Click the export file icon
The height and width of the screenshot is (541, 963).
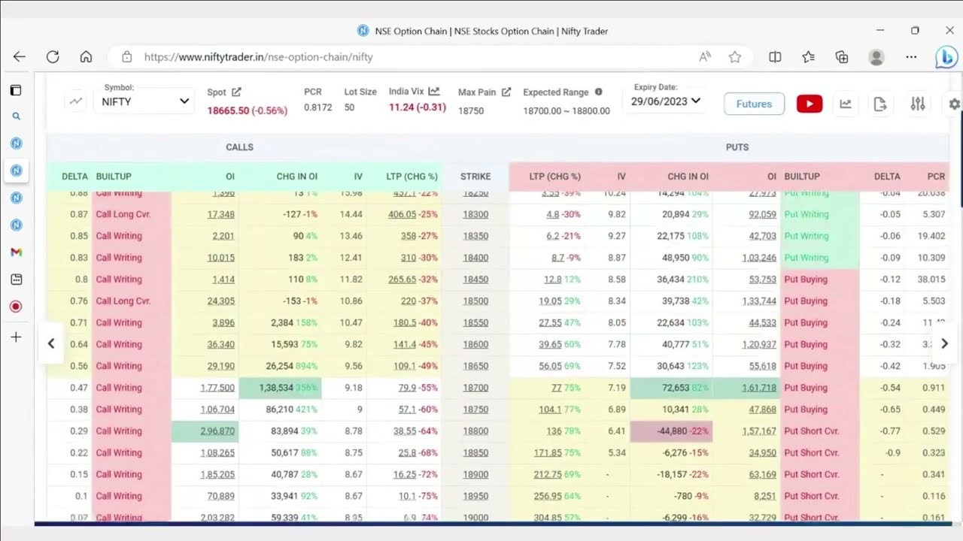tap(880, 104)
